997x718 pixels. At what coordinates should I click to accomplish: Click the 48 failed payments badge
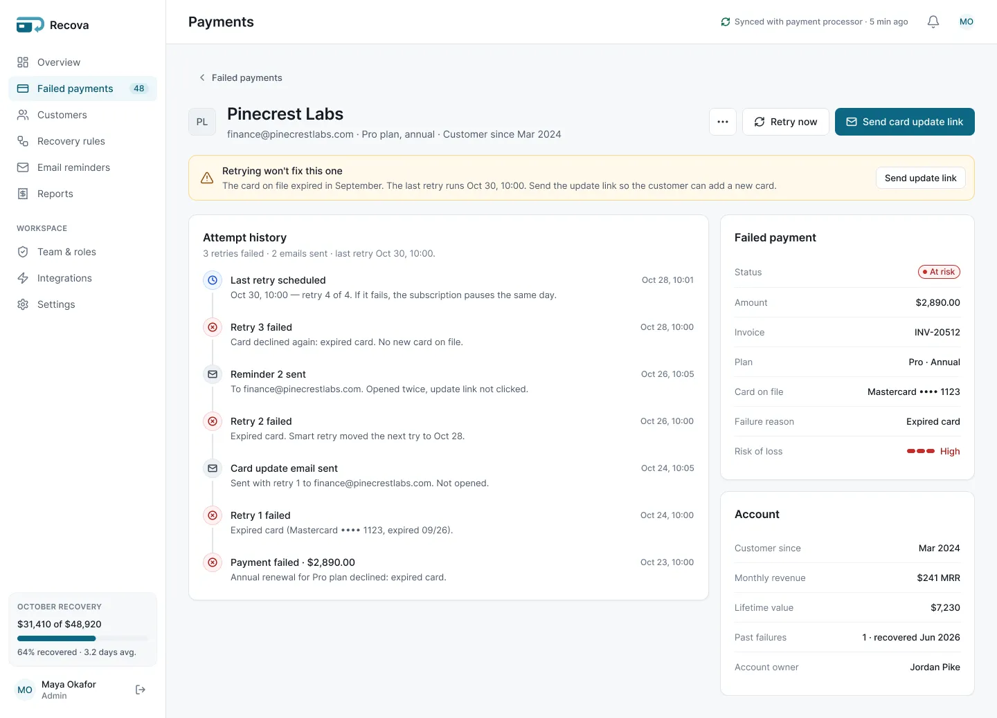(139, 89)
